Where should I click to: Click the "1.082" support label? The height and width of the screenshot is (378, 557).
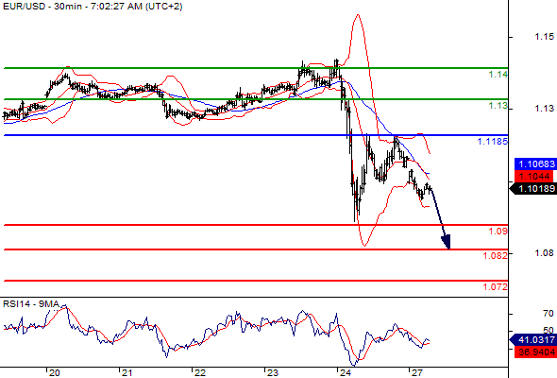tap(496, 255)
